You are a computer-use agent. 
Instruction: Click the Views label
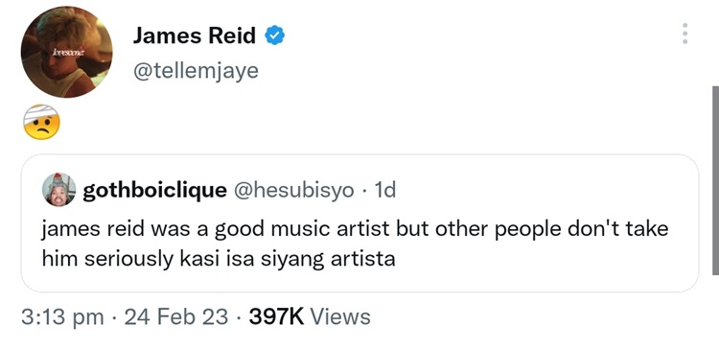(340, 317)
